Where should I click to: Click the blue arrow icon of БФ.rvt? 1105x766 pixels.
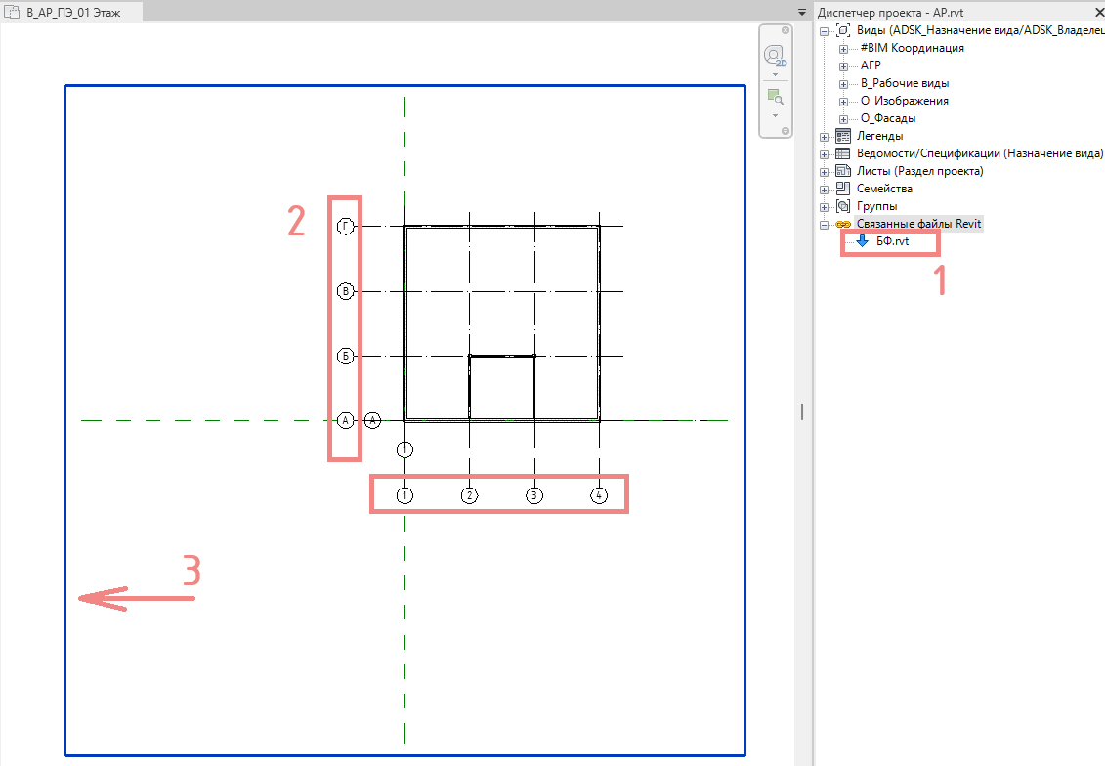tap(862, 241)
